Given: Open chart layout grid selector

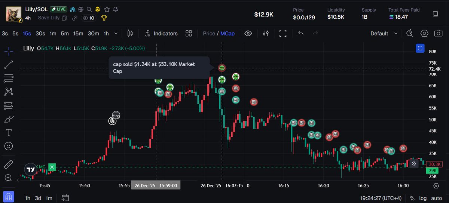Looking at the screenshot, I should point(189,33).
